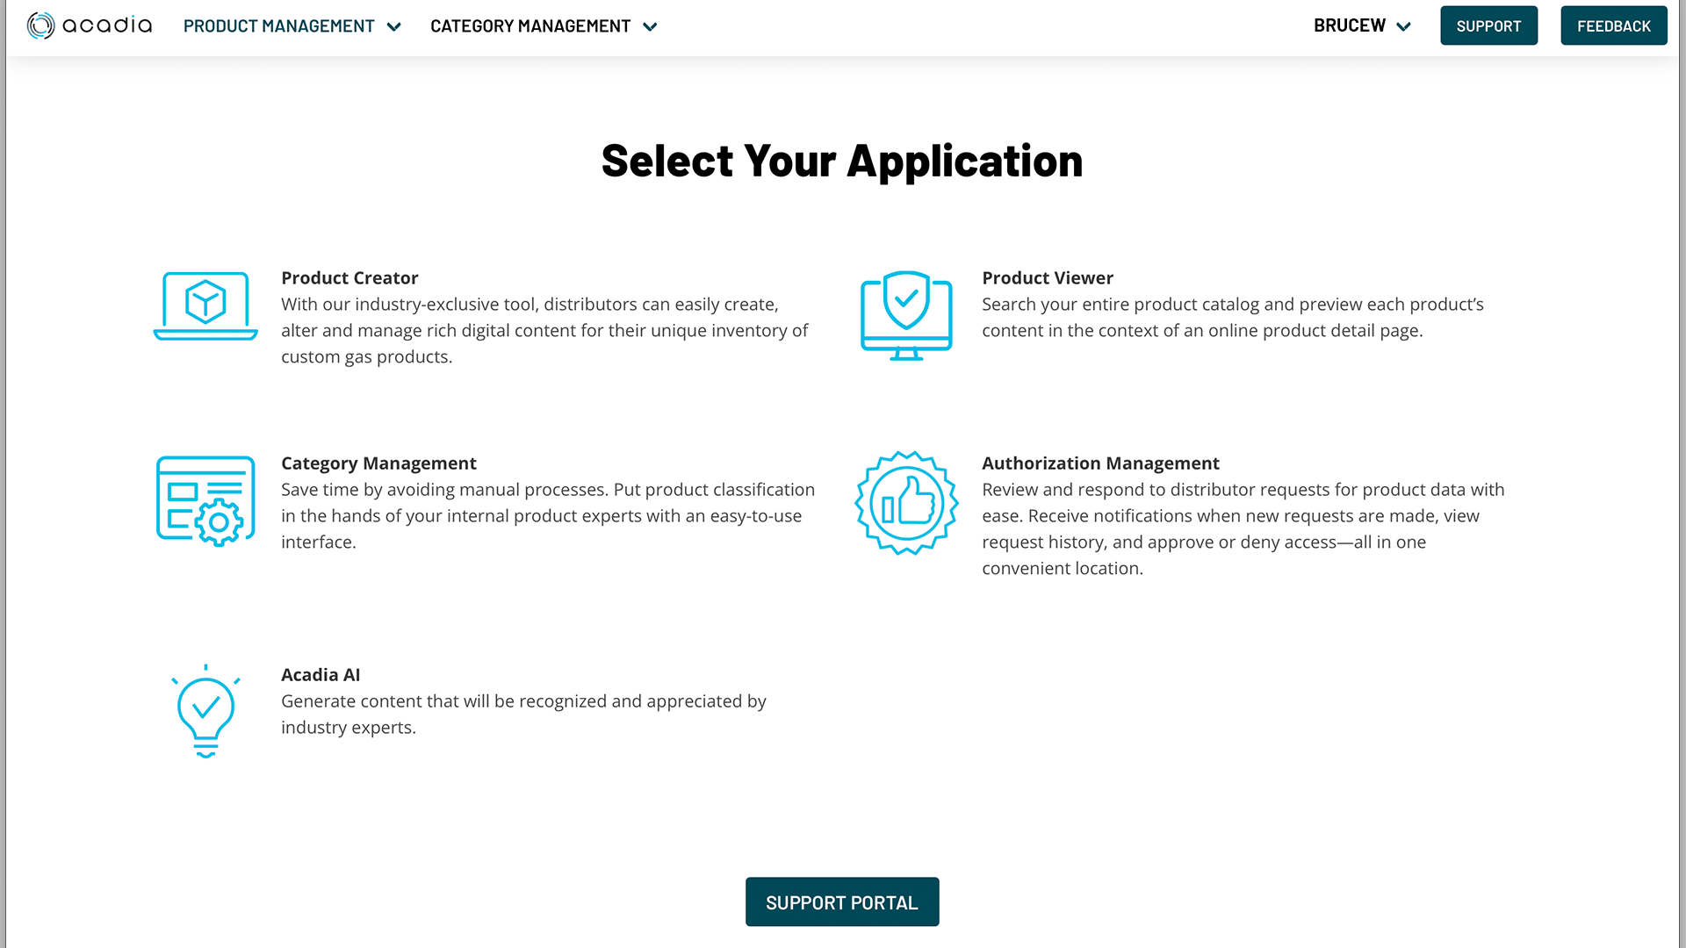Open the Category Management nav menu
The height and width of the screenshot is (948, 1686).
(544, 26)
